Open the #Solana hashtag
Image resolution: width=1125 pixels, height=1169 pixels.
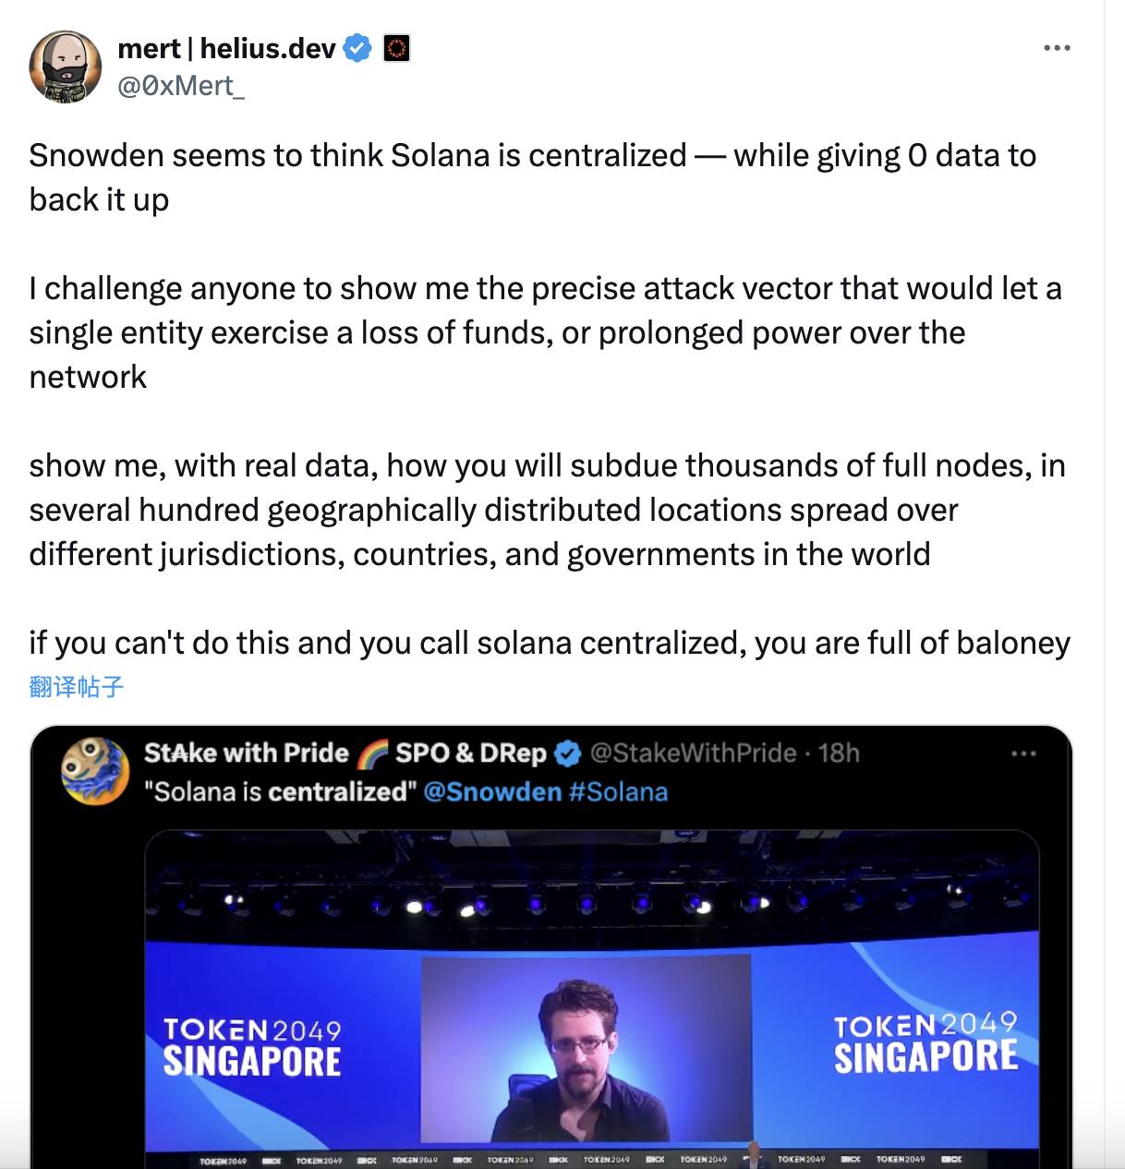tap(618, 792)
